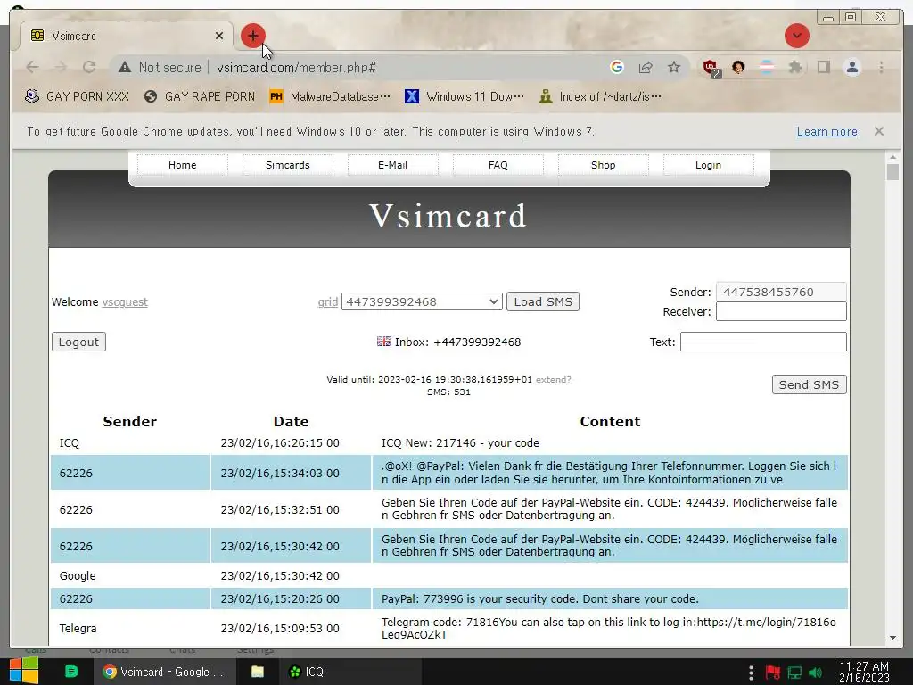Click the Sender number field
Screen dimensions: 913x685
click(781, 292)
